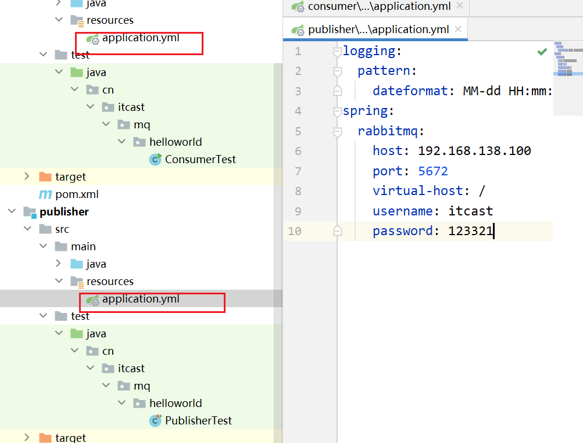Select publisher application.yml in project tree
This screenshot has width=583, height=443.
pyautogui.click(x=141, y=299)
